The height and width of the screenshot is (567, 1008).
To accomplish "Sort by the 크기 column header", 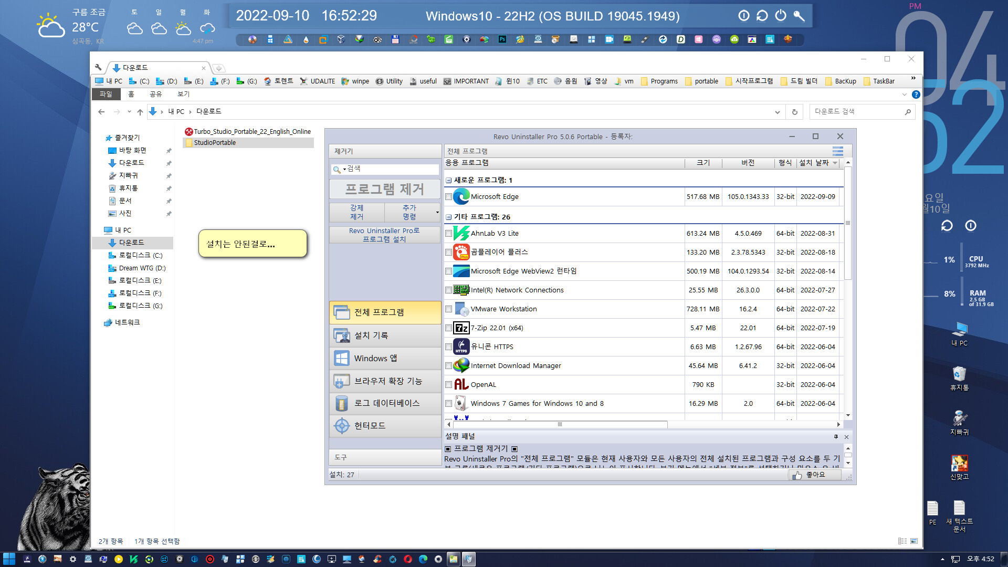I will (703, 163).
